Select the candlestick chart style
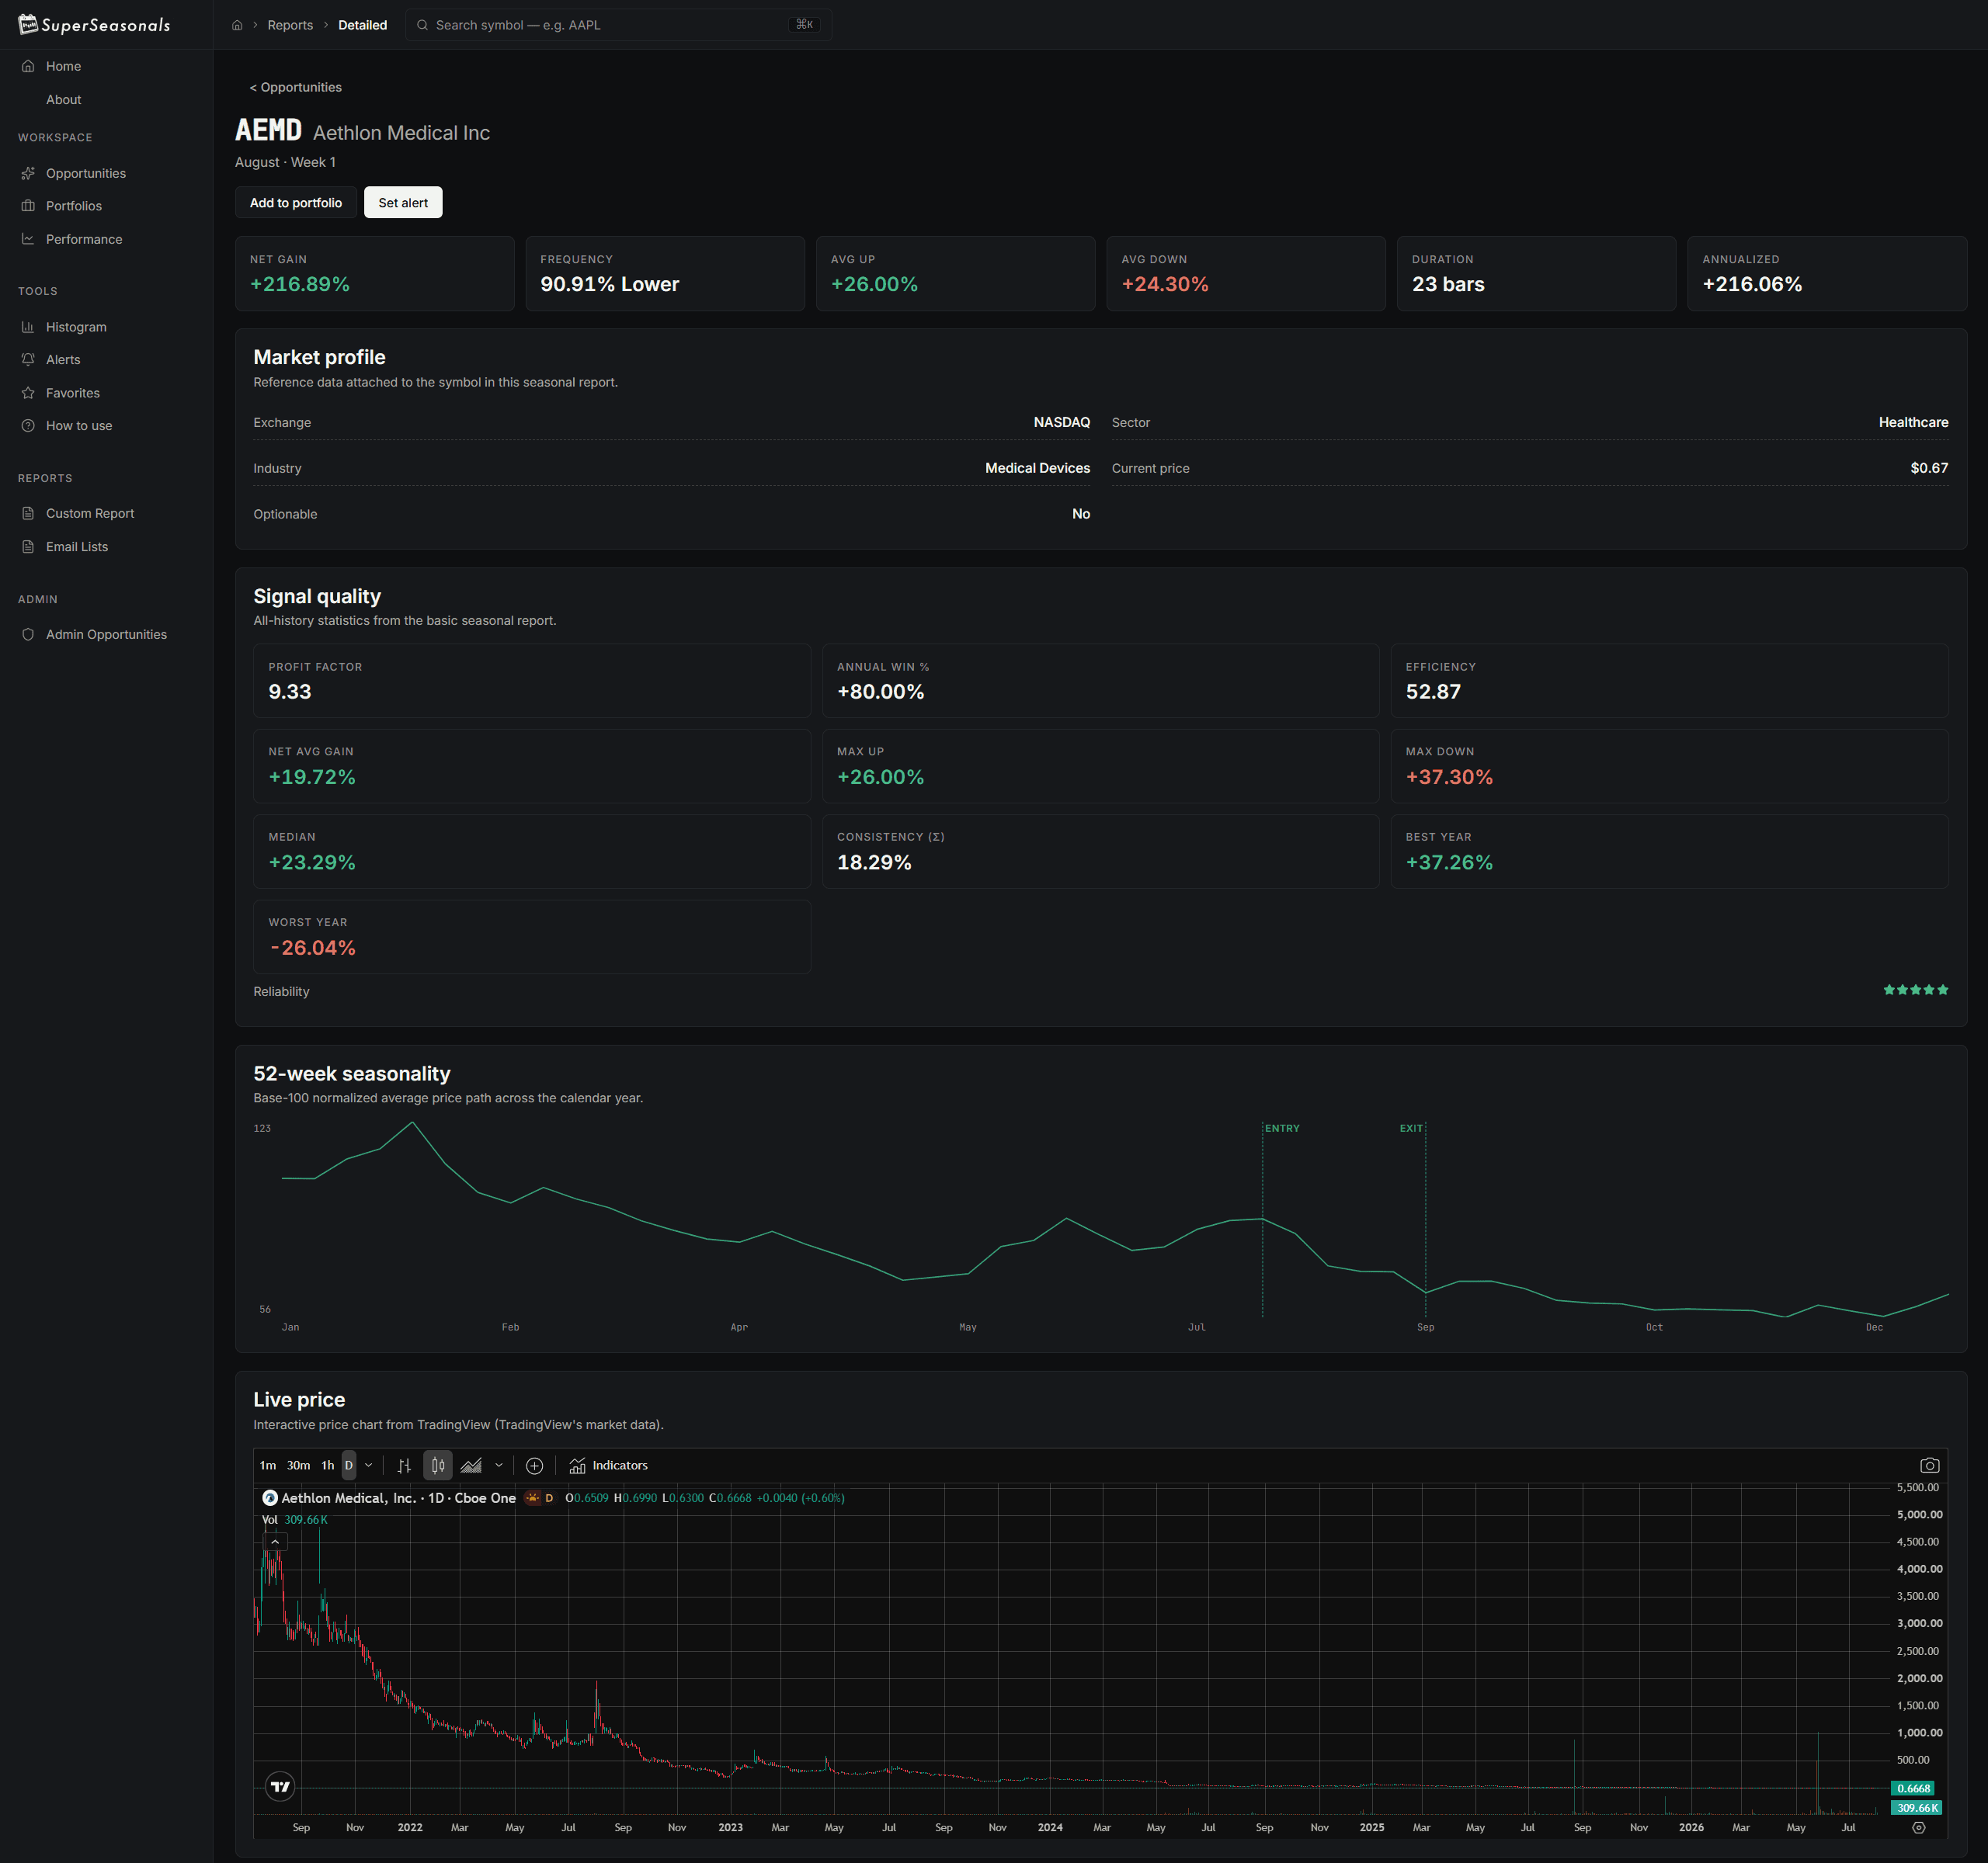The width and height of the screenshot is (1988, 1863). (438, 1466)
